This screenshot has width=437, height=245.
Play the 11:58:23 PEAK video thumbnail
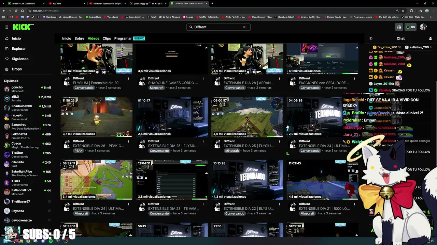click(x=97, y=117)
